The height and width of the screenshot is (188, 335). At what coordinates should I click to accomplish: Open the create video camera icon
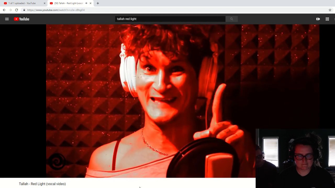click(x=318, y=19)
